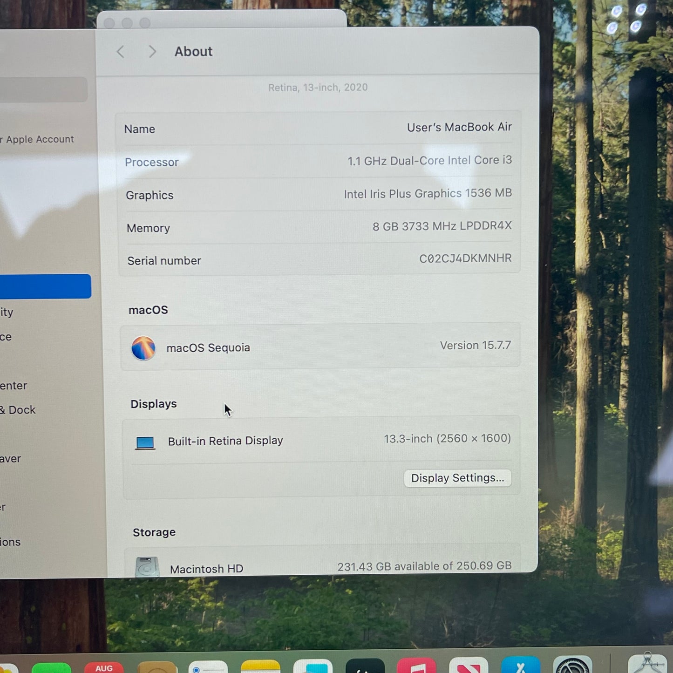Open Display Settings
Viewport: 673px width, 673px height.
pyautogui.click(x=457, y=478)
